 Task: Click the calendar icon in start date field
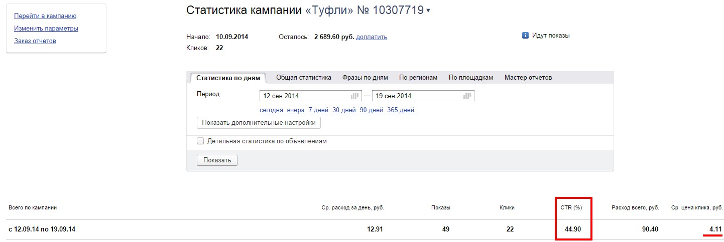(355, 96)
